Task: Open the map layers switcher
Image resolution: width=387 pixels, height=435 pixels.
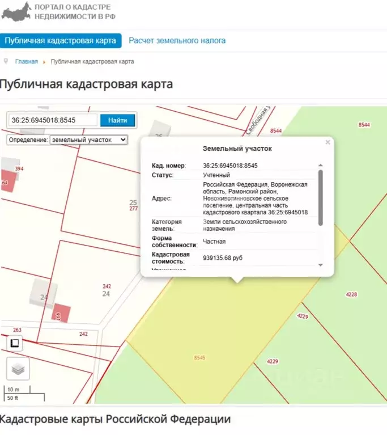Action: [x=18, y=369]
